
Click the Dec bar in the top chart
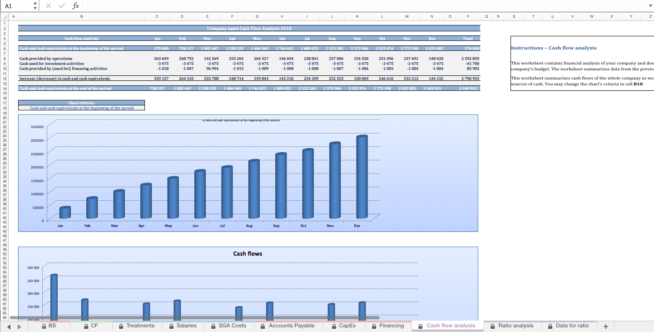tap(362, 176)
